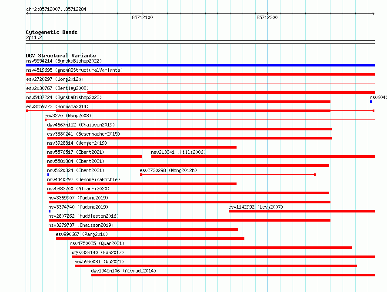Click the red dgv1945n106 variant bar

tap(233, 275)
